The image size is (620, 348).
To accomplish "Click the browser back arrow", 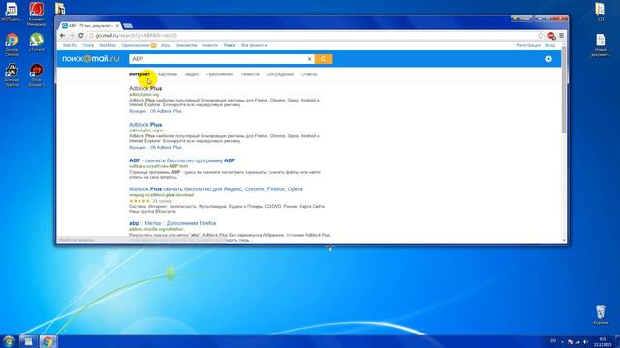I will tap(62, 36).
